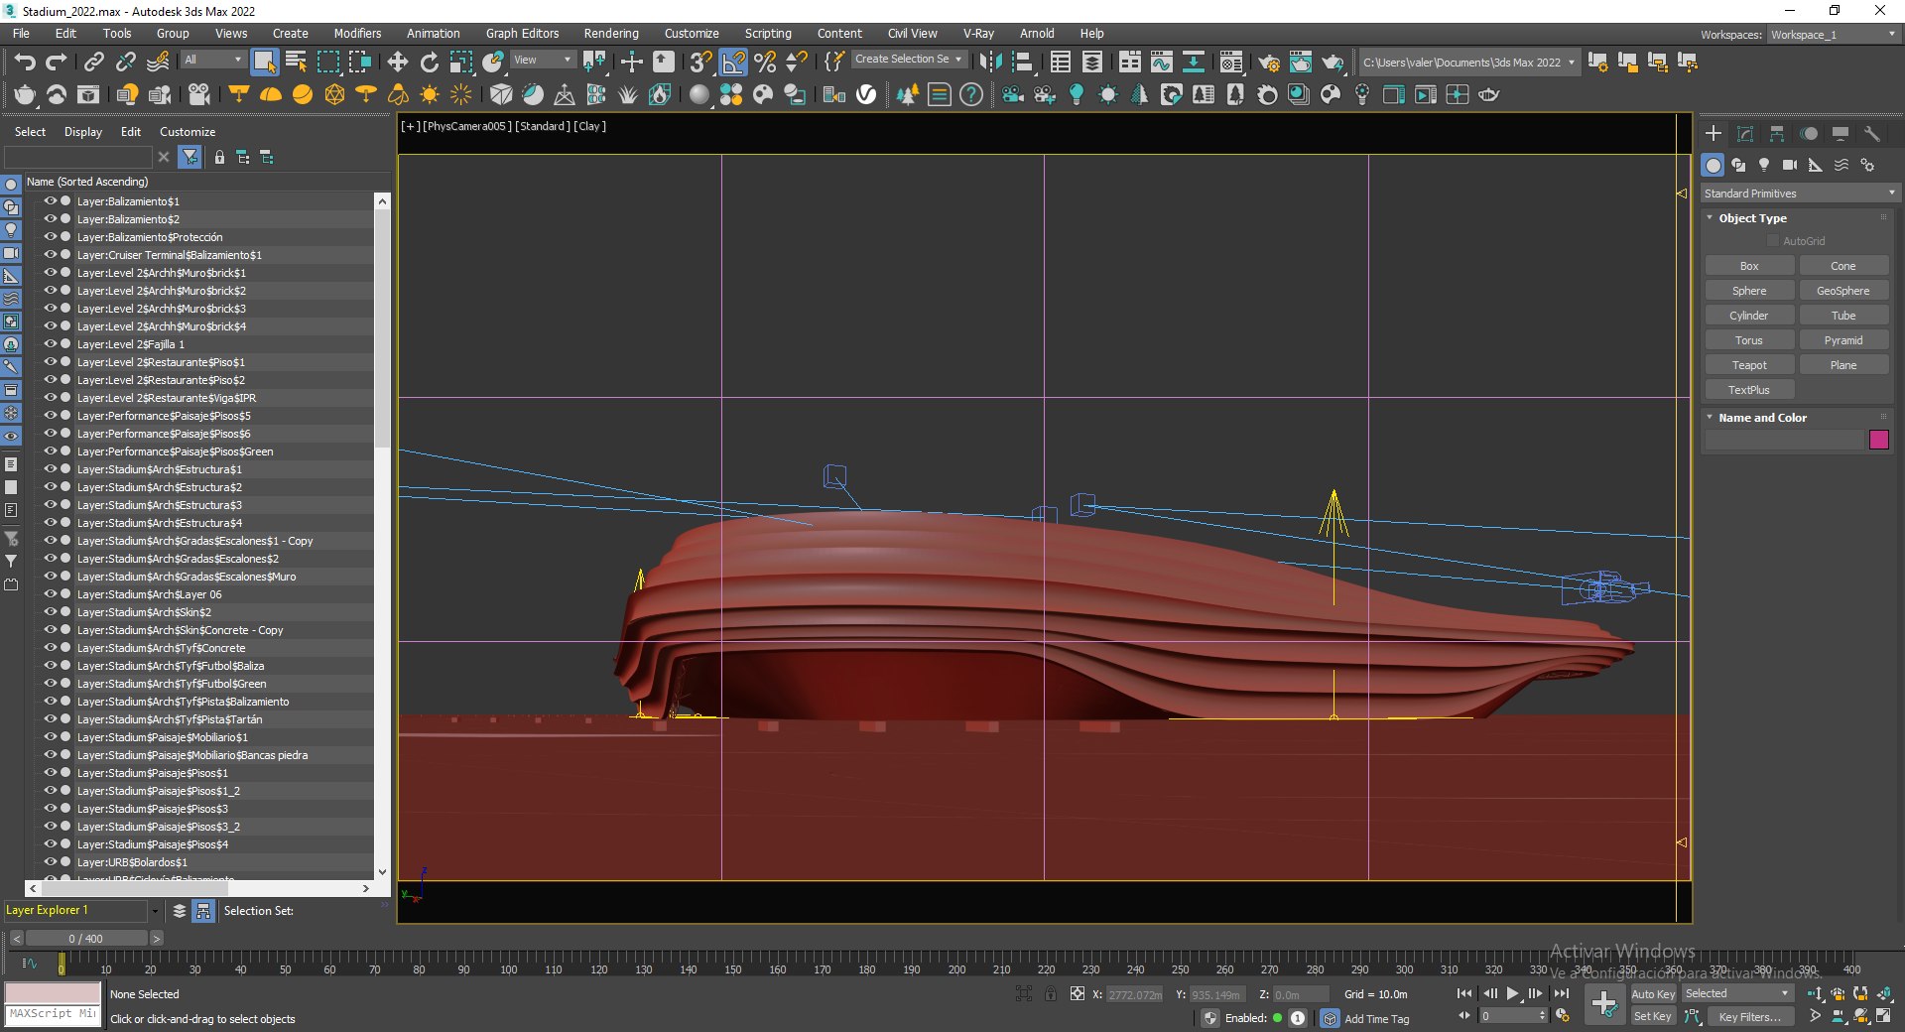Open the File menu
Image resolution: width=1905 pixels, height=1032 pixels.
click(x=21, y=34)
